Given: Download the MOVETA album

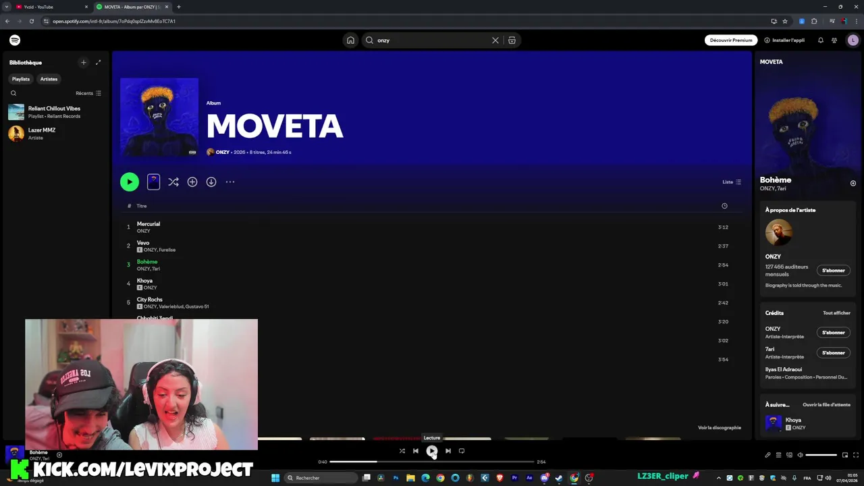Looking at the screenshot, I should [211, 182].
